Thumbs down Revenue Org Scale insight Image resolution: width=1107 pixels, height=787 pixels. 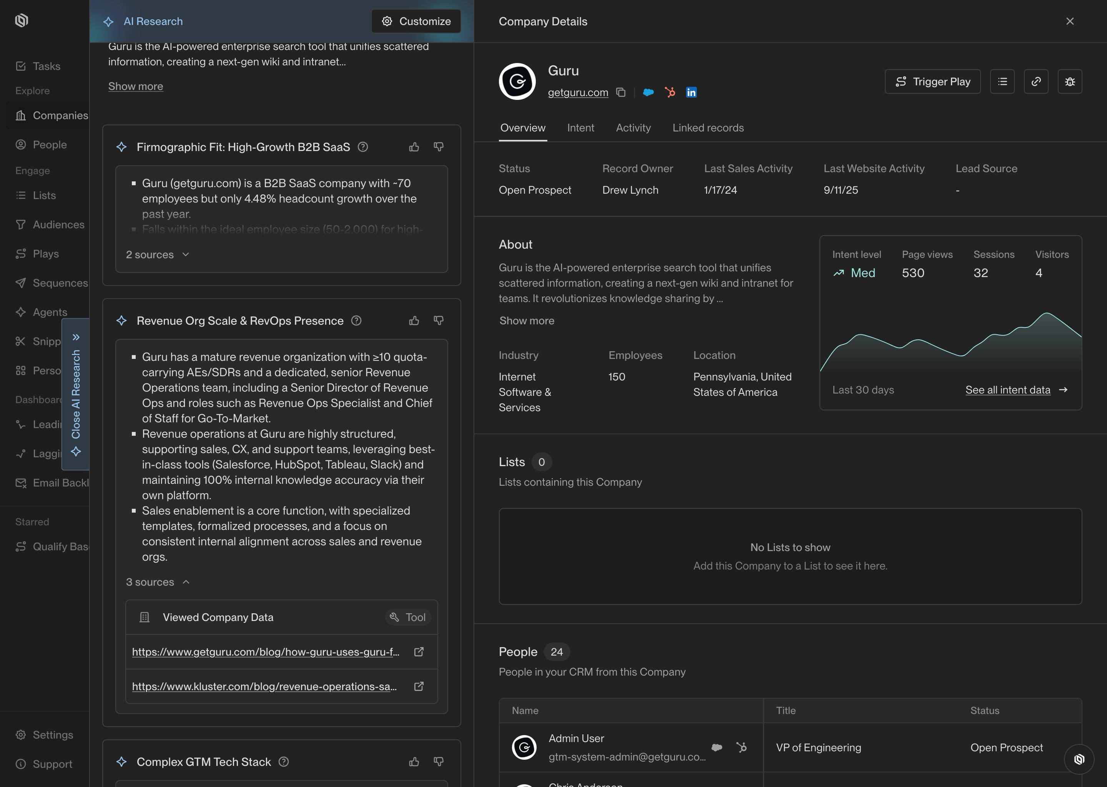click(x=439, y=320)
